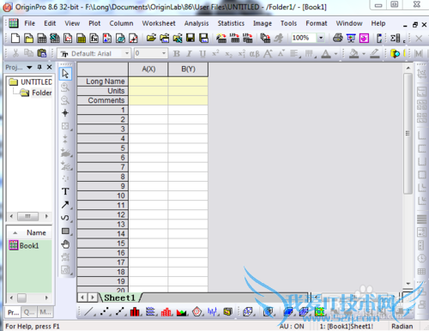
Task: Click the Open project folder icon
Action: (151, 38)
